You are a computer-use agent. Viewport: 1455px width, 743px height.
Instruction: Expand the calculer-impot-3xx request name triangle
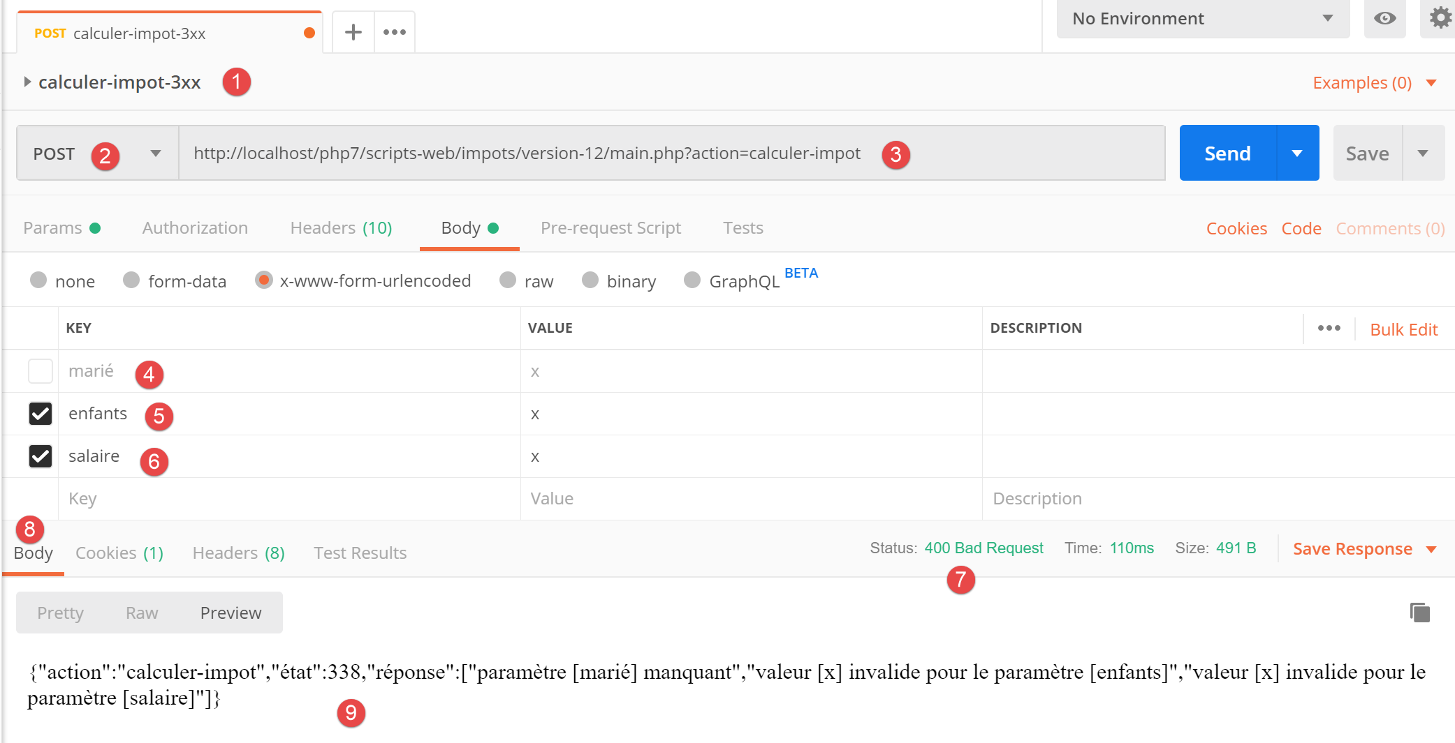click(27, 82)
